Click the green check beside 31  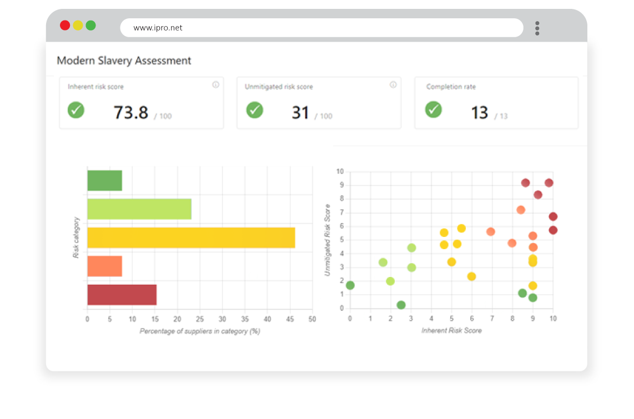tap(255, 110)
